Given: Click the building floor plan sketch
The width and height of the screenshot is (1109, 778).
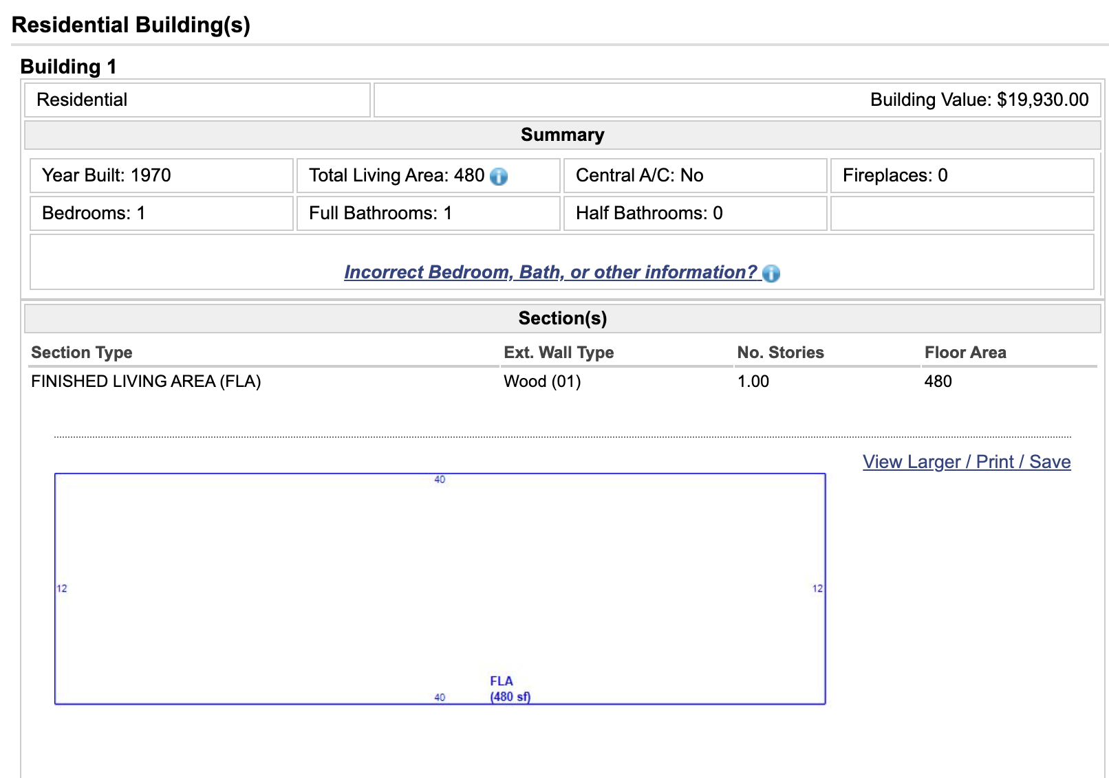Looking at the screenshot, I should pos(440,588).
